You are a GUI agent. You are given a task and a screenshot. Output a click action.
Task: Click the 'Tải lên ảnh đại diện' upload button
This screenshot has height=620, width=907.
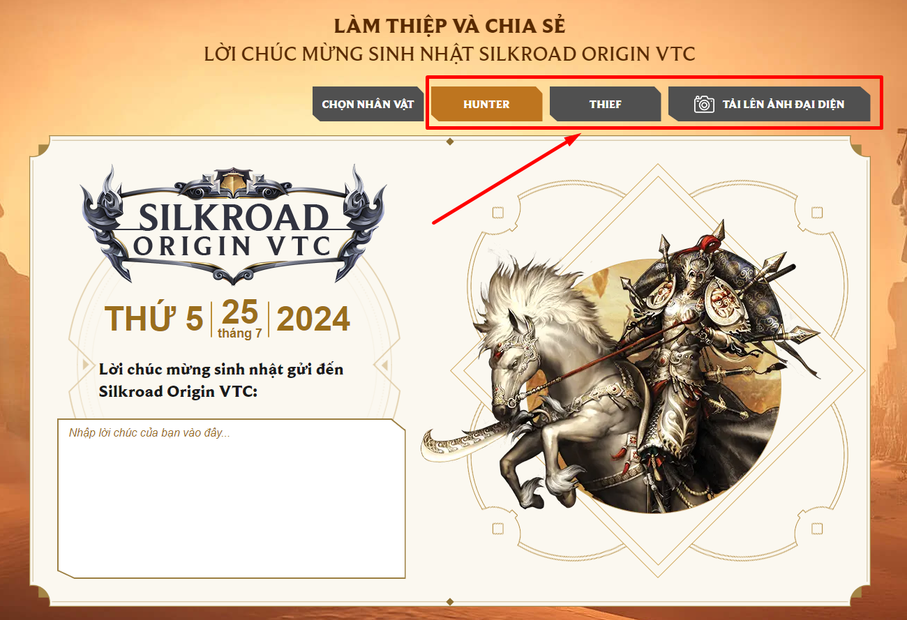(769, 105)
